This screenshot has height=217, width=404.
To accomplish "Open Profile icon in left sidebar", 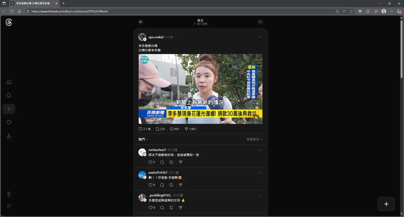I will tap(9, 136).
